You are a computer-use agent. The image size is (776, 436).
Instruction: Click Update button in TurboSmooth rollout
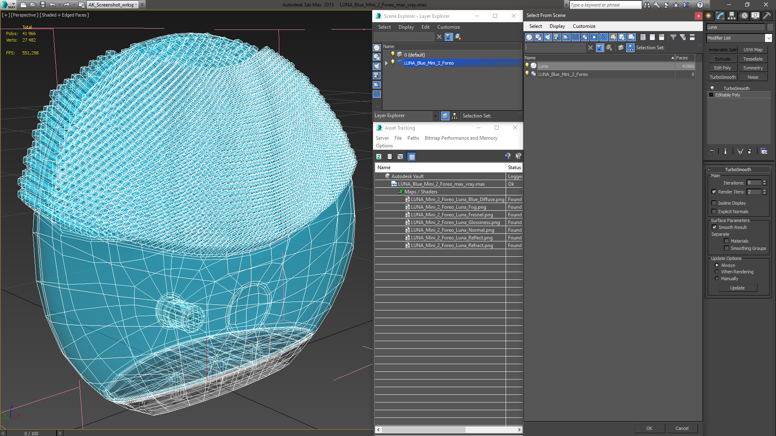pos(738,288)
